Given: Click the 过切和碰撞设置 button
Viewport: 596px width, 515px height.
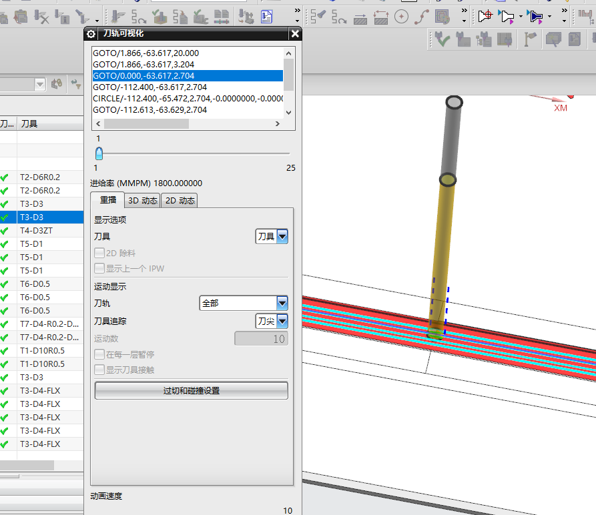Looking at the screenshot, I should point(191,391).
